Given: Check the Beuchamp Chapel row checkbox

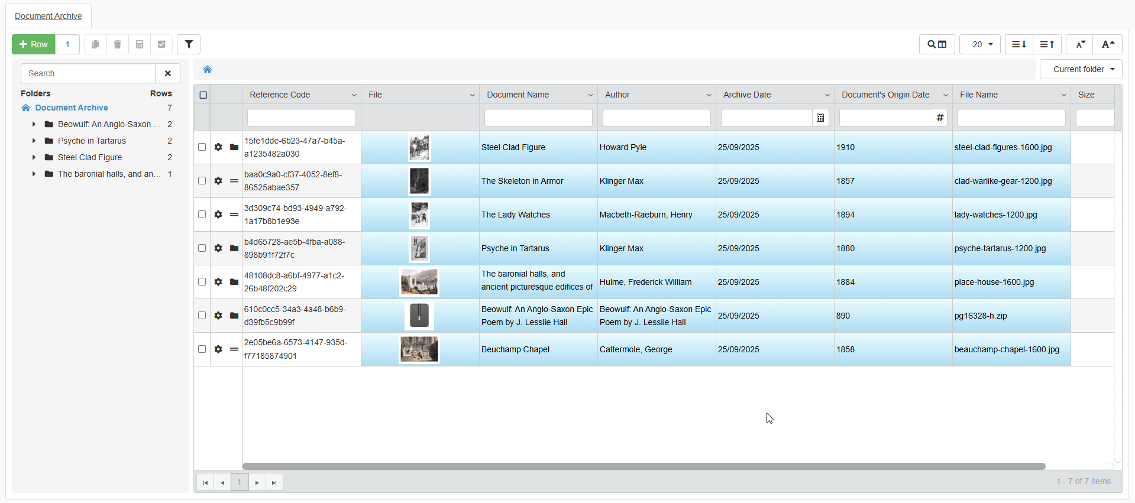Looking at the screenshot, I should (x=202, y=349).
